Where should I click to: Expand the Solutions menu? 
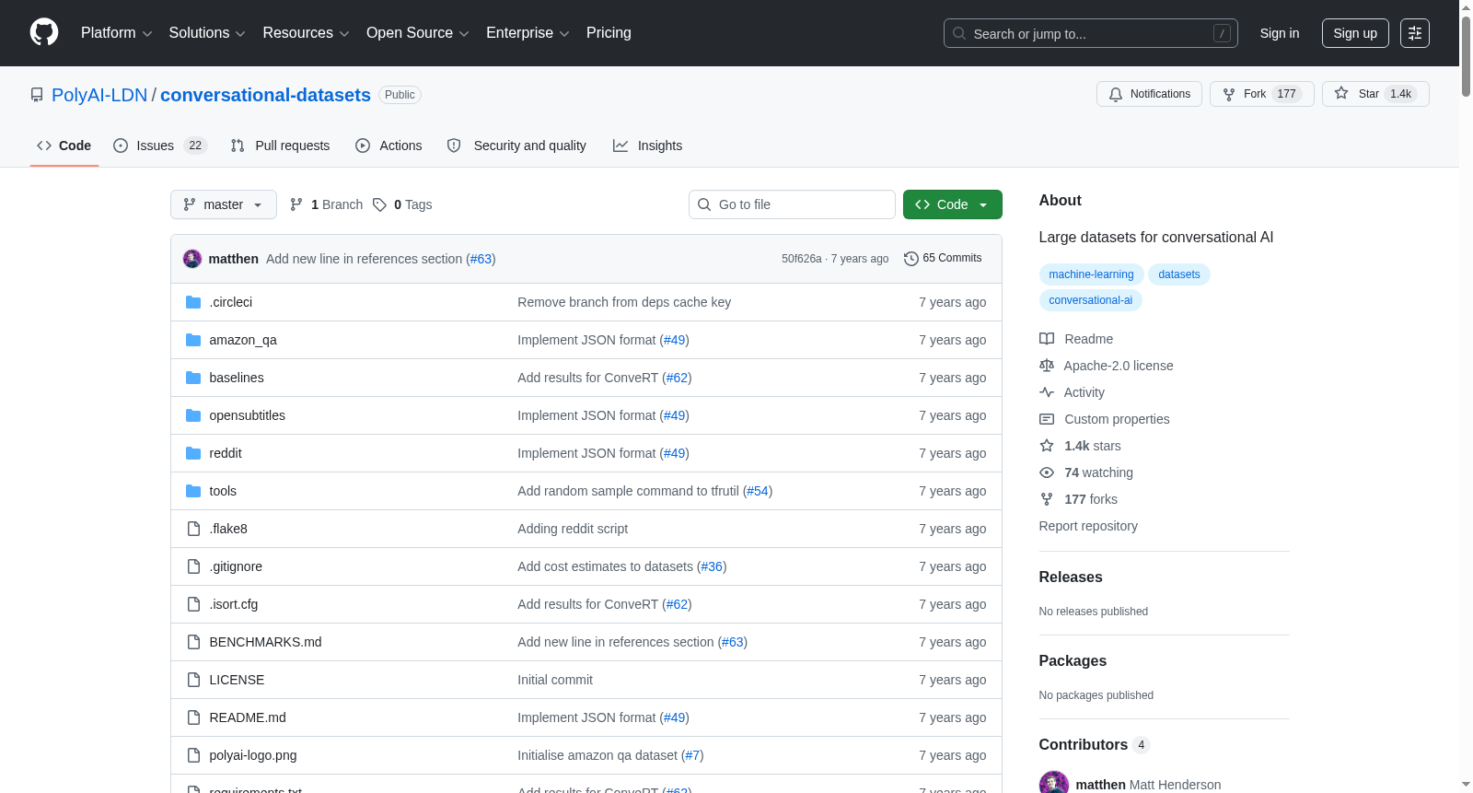[207, 33]
